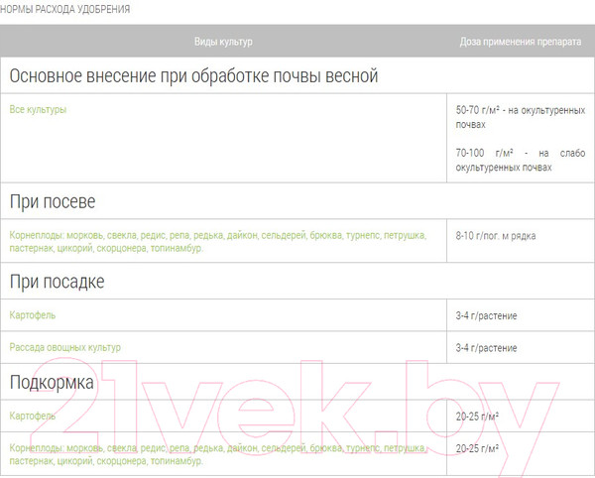Screen dimensions: 595x478
Task: Select the 'Основное внесение при обработке почвы весной' heading
Action: 193,76
